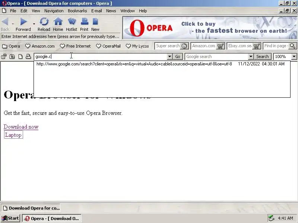
Task: Click the Find in page magnifier icon
Action: (293, 46)
